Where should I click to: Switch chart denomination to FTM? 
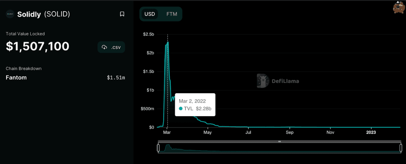pyautogui.click(x=172, y=14)
